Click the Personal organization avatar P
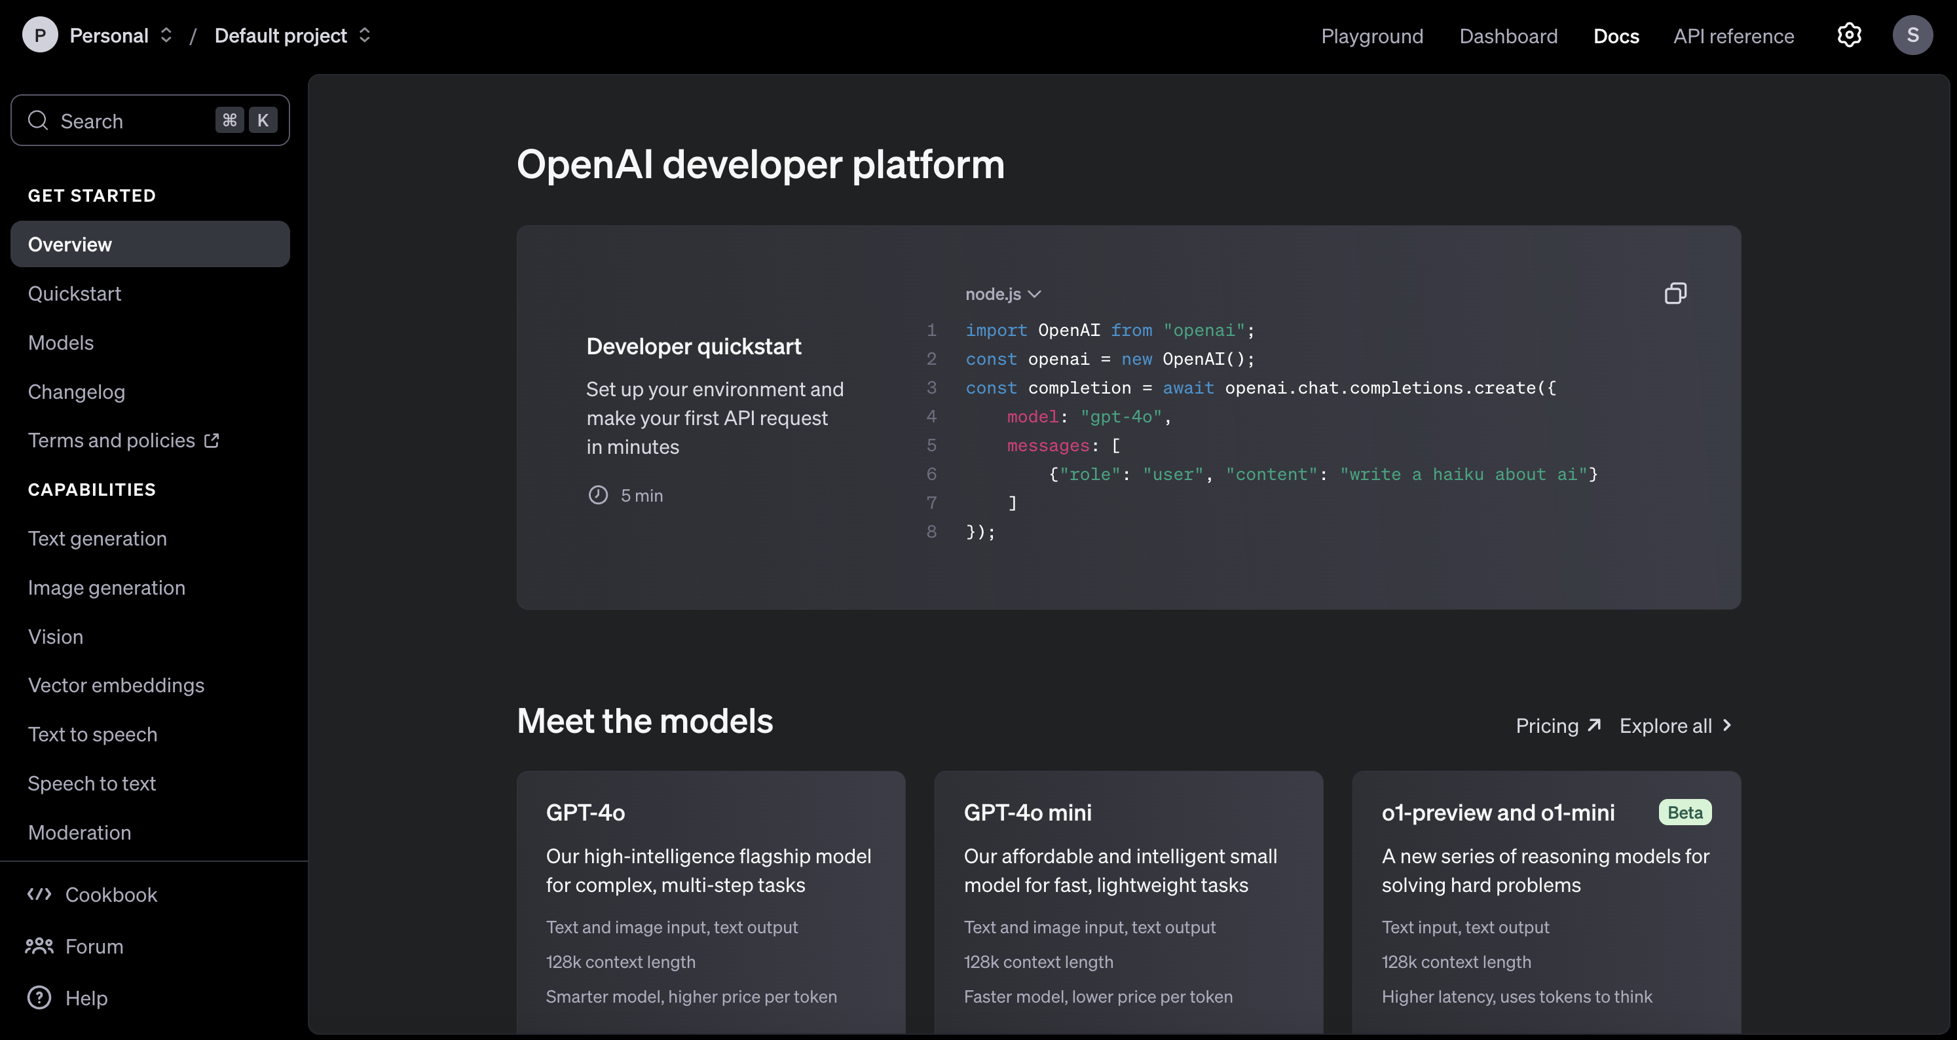 pyautogui.click(x=40, y=35)
